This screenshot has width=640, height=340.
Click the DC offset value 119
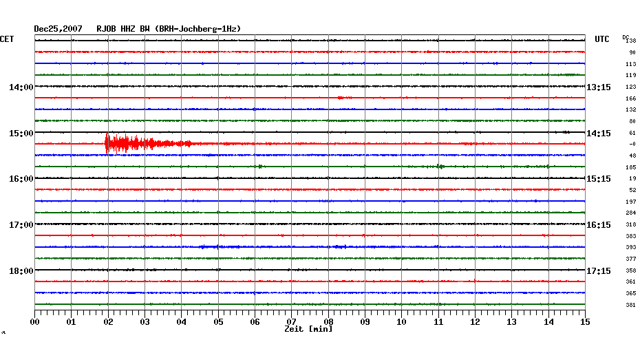click(x=631, y=76)
